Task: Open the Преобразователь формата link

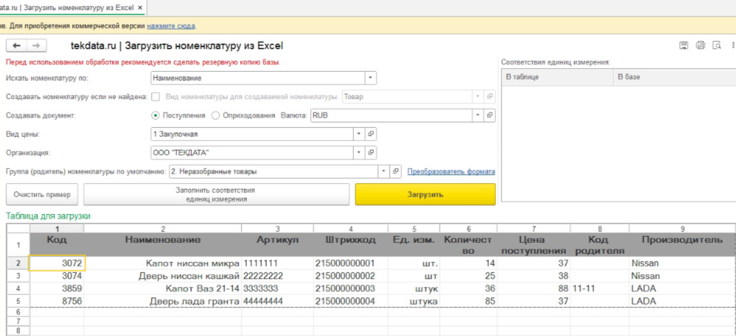Action: click(451, 172)
